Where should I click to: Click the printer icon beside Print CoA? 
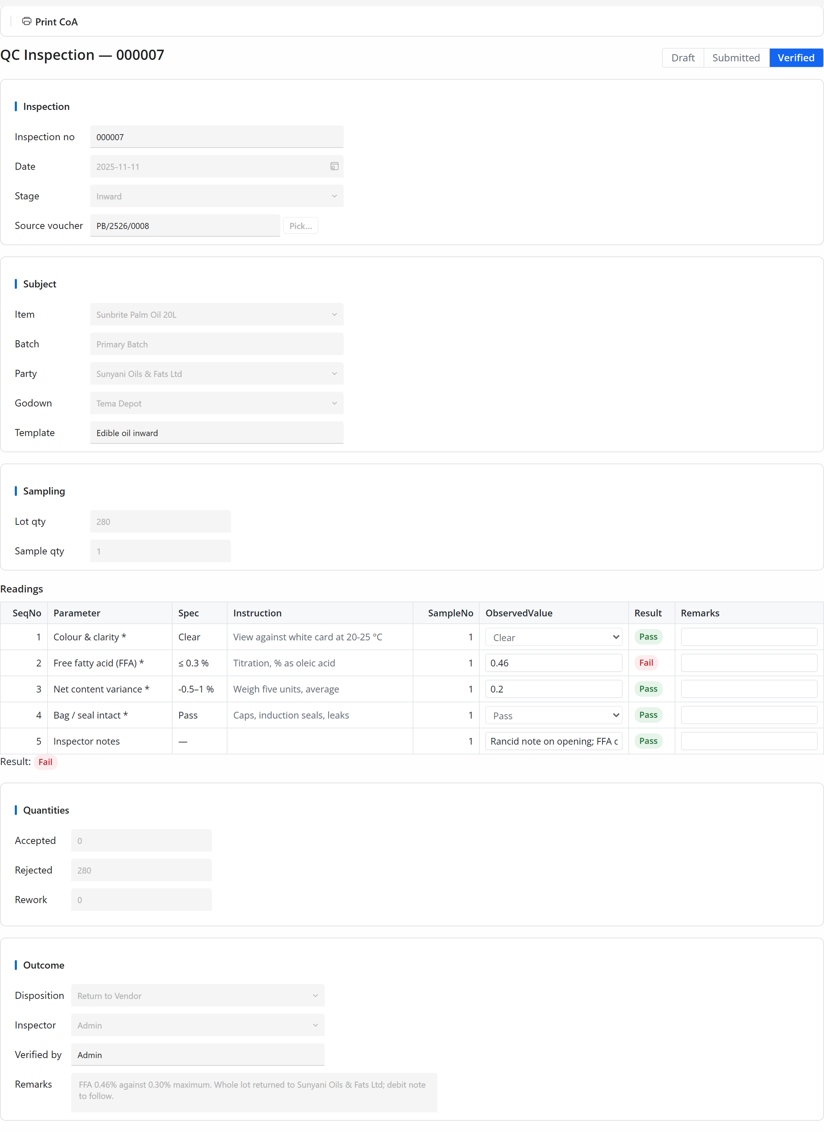click(x=26, y=21)
